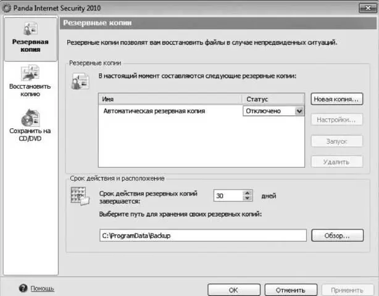Click the Запуск button

click(x=336, y=141)
